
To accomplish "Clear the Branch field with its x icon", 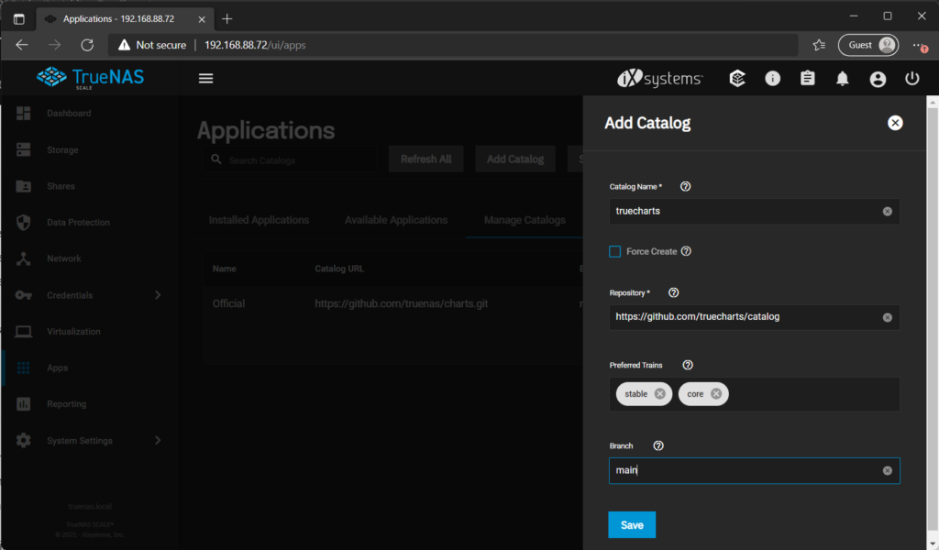I will click(x=886, y=470).
